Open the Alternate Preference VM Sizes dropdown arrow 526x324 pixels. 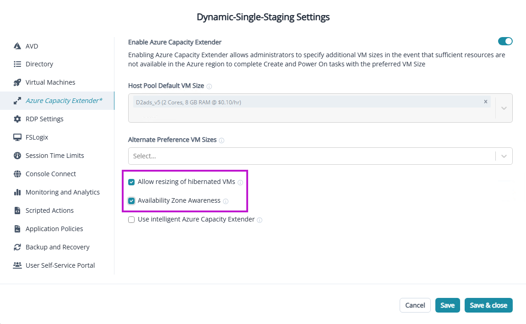[x=504, y=156]
